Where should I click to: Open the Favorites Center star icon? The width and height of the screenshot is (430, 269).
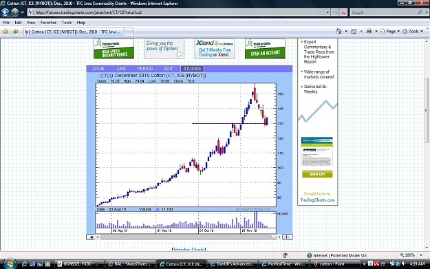coord(6,32)
